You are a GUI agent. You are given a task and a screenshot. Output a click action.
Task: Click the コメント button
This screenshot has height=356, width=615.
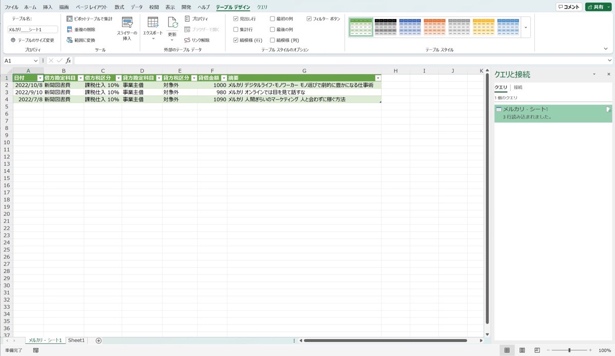(x=569, y=7)
